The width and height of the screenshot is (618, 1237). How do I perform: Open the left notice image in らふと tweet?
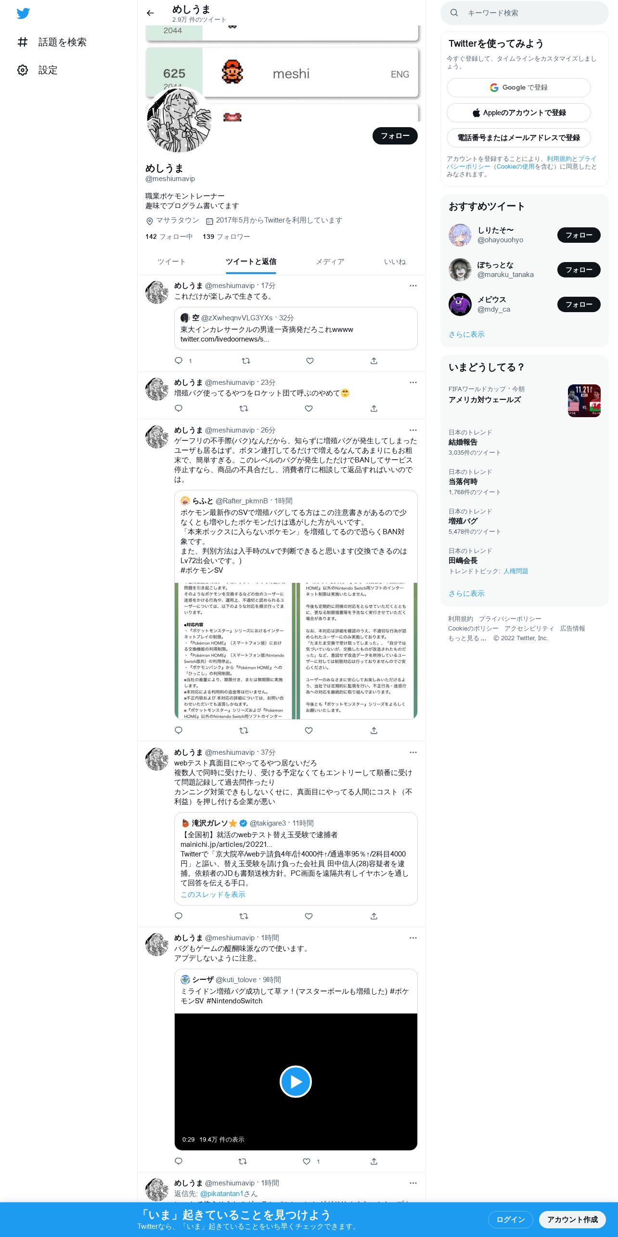pyautogui.click(x=234, y=651)
